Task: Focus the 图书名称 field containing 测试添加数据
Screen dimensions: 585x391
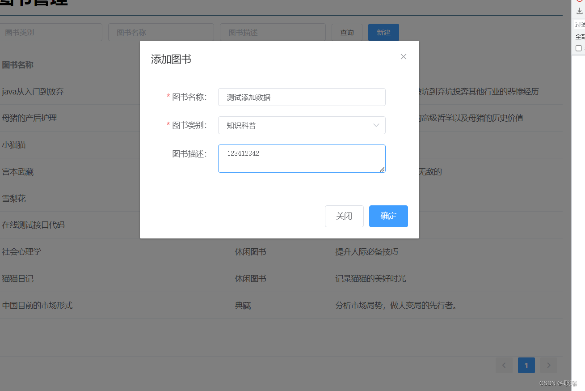Action: [x=302, y=97]
